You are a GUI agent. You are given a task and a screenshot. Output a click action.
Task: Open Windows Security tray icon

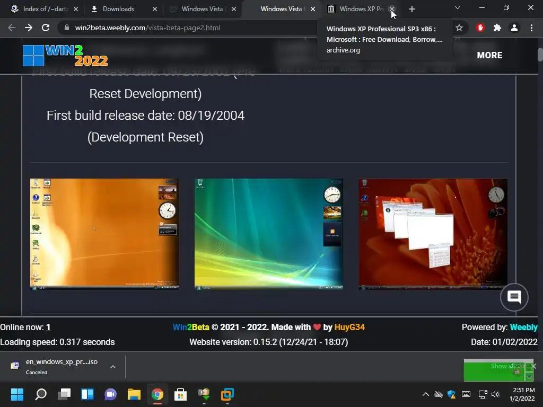pyautogui.click(x=452, y=394)
